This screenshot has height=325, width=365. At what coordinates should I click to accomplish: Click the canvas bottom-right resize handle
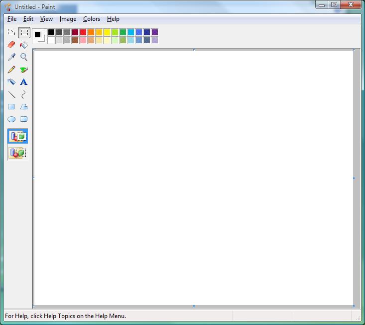click(354, 306)
